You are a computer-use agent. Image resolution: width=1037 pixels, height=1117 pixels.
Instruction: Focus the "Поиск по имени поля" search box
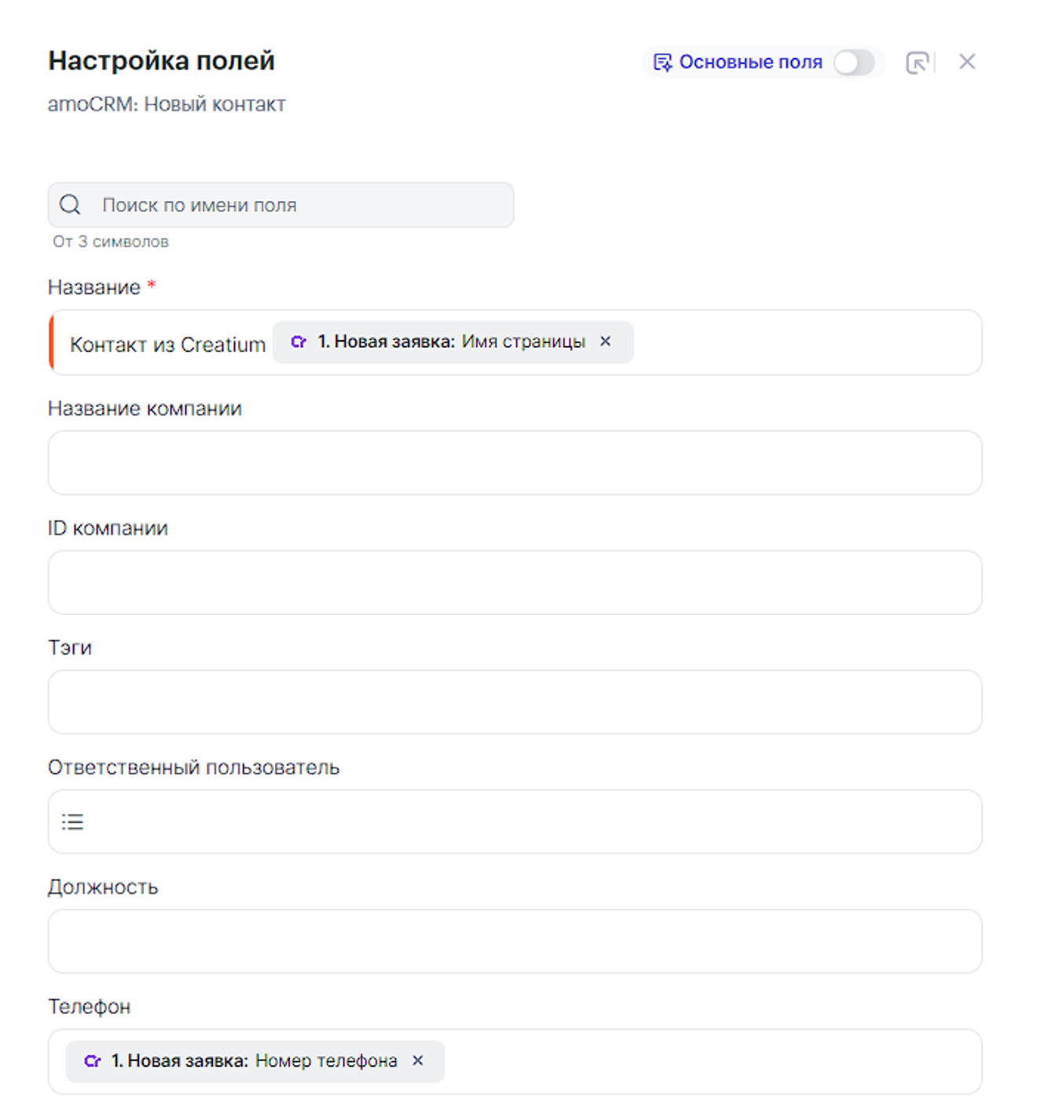pos(299,205)
